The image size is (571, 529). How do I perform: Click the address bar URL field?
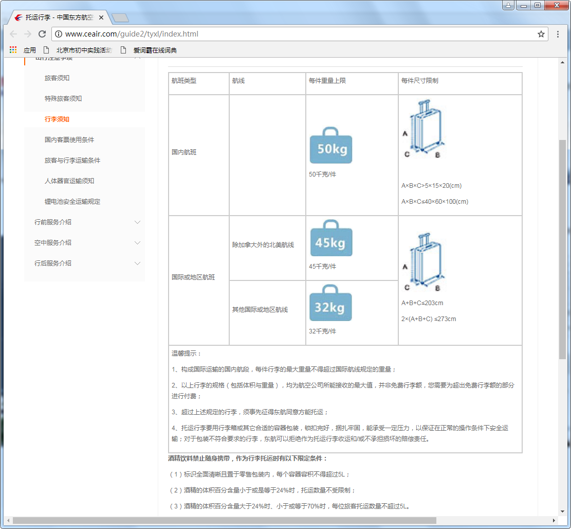(x=299, y=34)
